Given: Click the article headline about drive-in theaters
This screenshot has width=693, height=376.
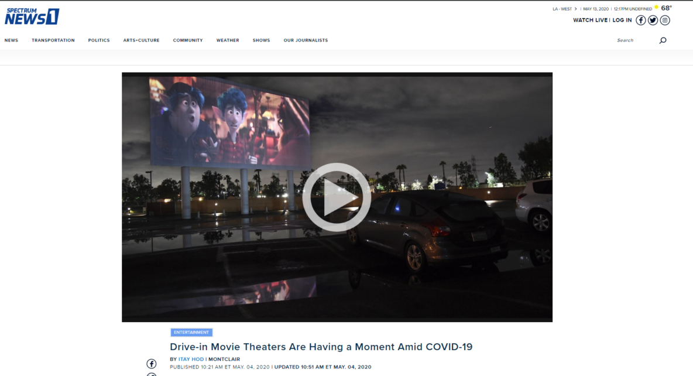Looking at the screenshot, I should pyautogui.click(x=321, y=347).
